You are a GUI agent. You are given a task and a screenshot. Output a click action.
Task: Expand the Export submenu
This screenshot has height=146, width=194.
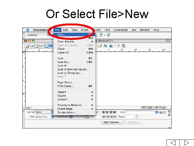75,96
